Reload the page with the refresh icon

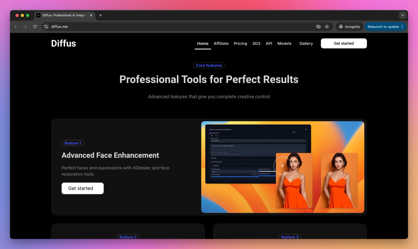(35, 26)
